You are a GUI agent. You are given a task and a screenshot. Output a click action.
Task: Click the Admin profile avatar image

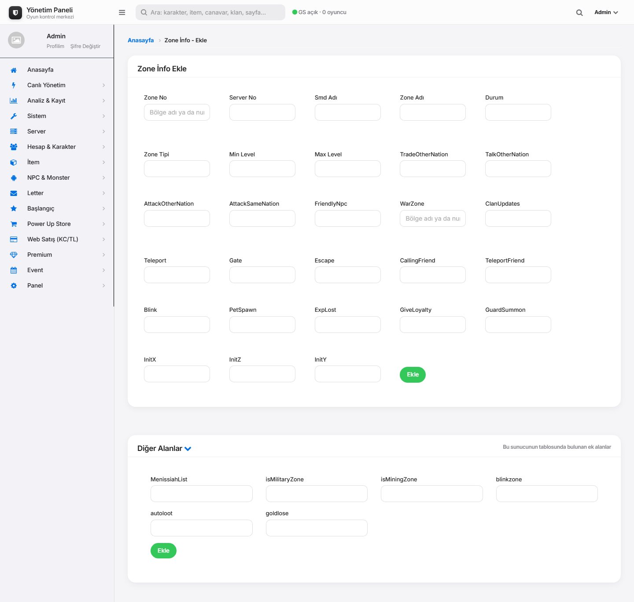point(16,40)
